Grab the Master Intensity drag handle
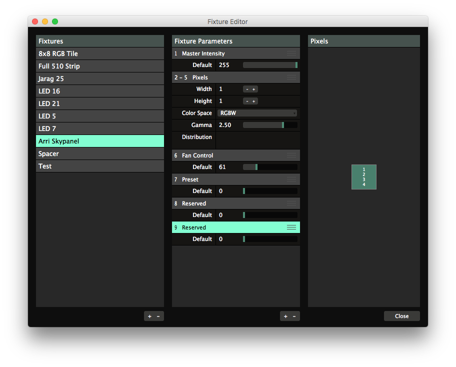This screenshot has width=456, height=367. point(291,53)
